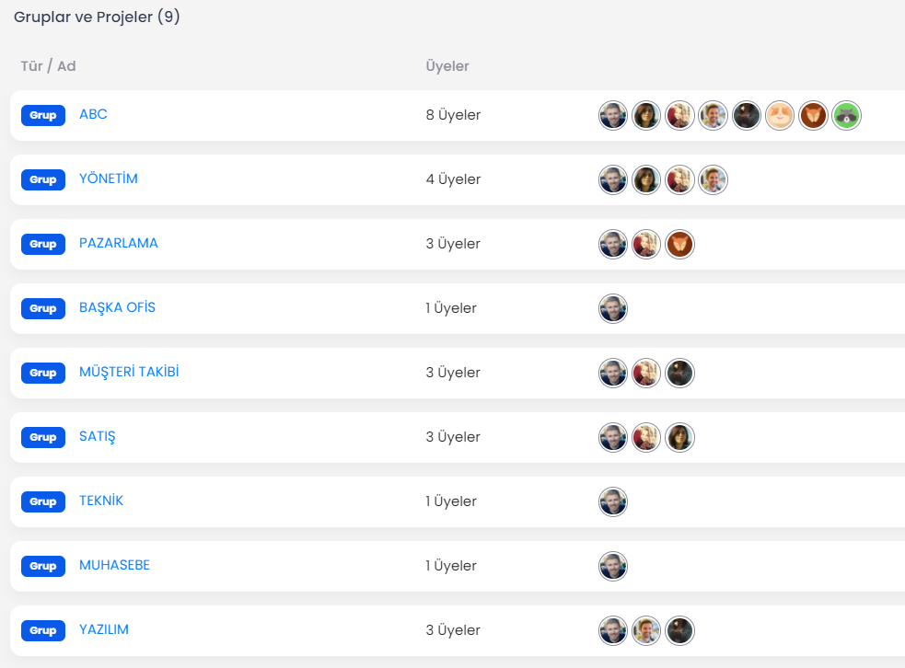
Task: Click the Üyeler column header
Action: coord(447,66)
